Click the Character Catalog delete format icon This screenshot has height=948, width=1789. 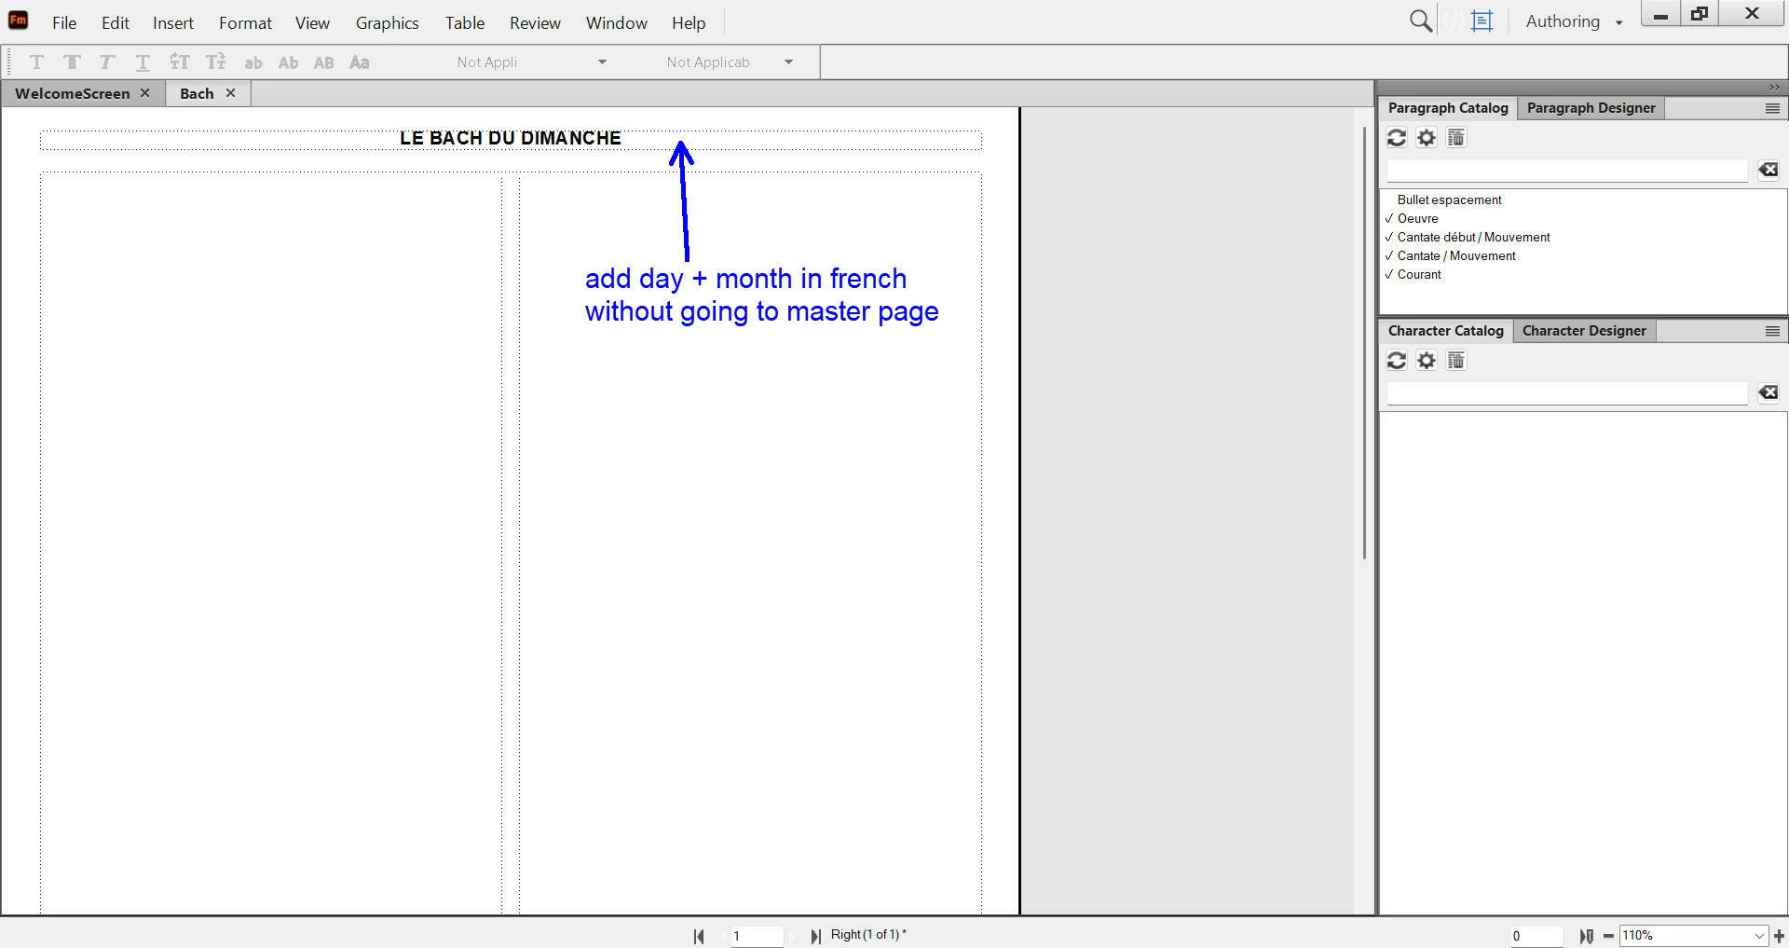[1455, 361]
